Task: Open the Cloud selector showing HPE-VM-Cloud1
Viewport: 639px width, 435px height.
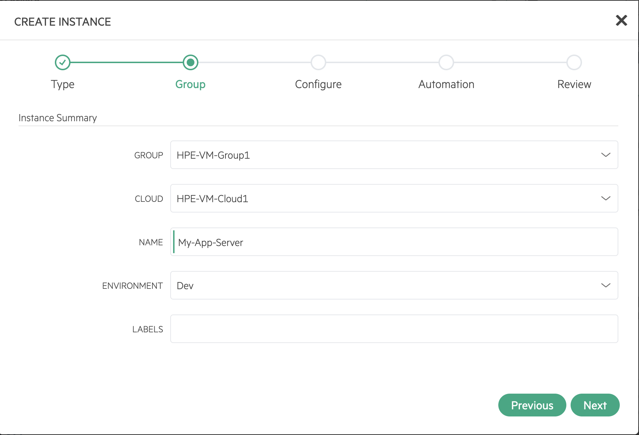Action: tap(394, 198)
